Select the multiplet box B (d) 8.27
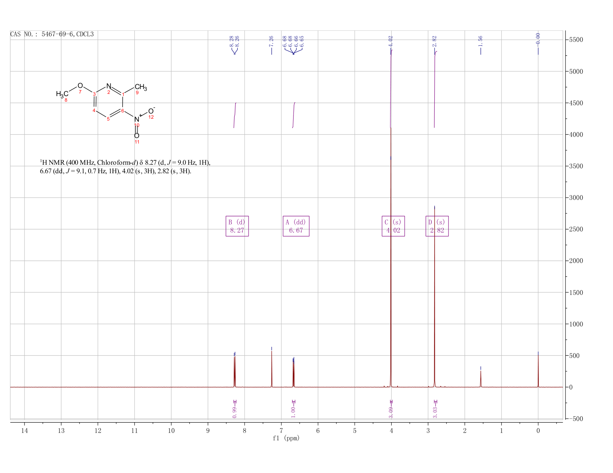The width and height of the screenshot is (613, 473). 237,226
